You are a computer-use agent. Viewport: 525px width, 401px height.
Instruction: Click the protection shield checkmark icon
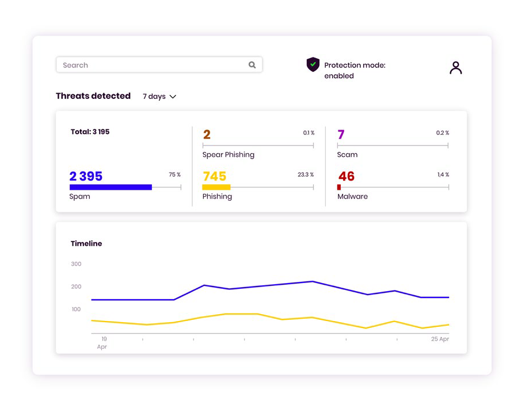pyautogui.click(x=313, y=64)
